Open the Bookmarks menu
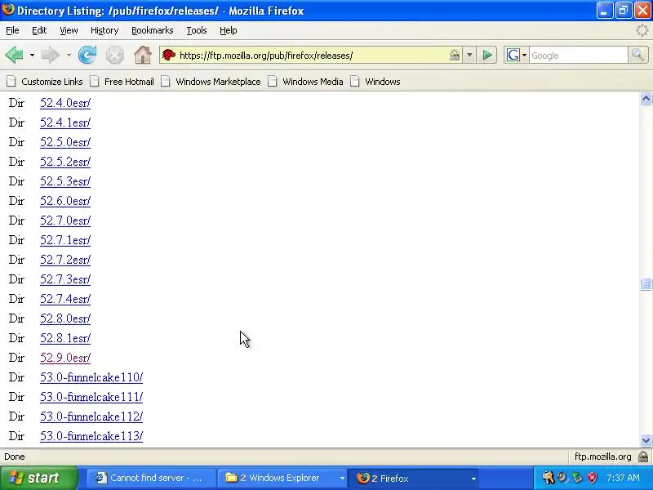The width and height of the screenshot is (653, 490). (x=152, y=30)
